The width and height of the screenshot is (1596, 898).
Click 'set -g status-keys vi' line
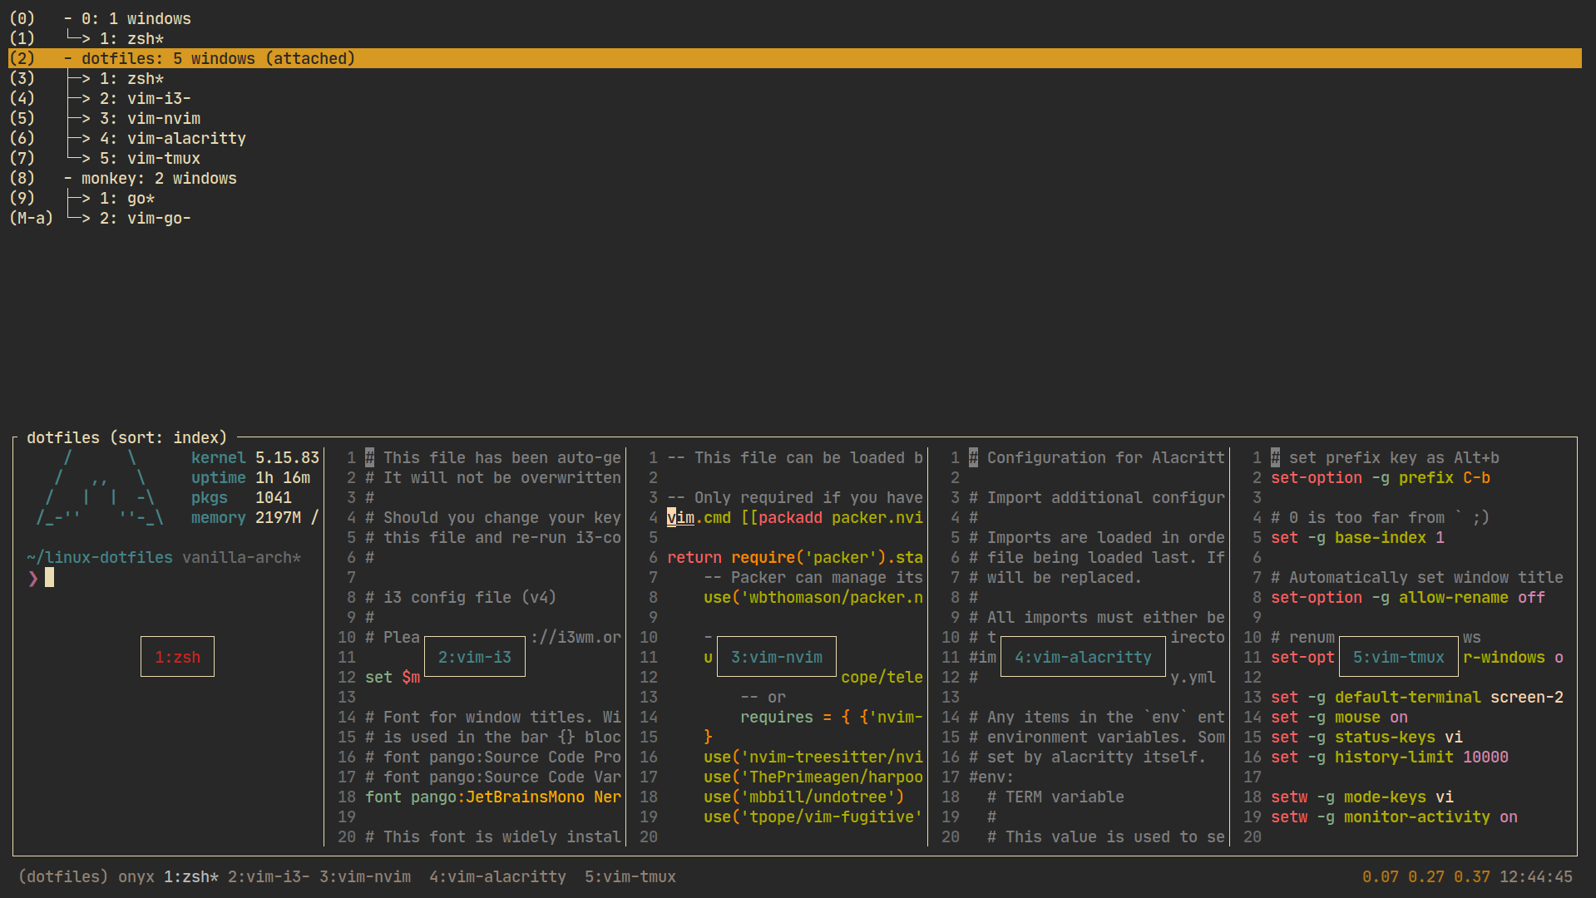pyautogui.click(x=1367, y=737)
